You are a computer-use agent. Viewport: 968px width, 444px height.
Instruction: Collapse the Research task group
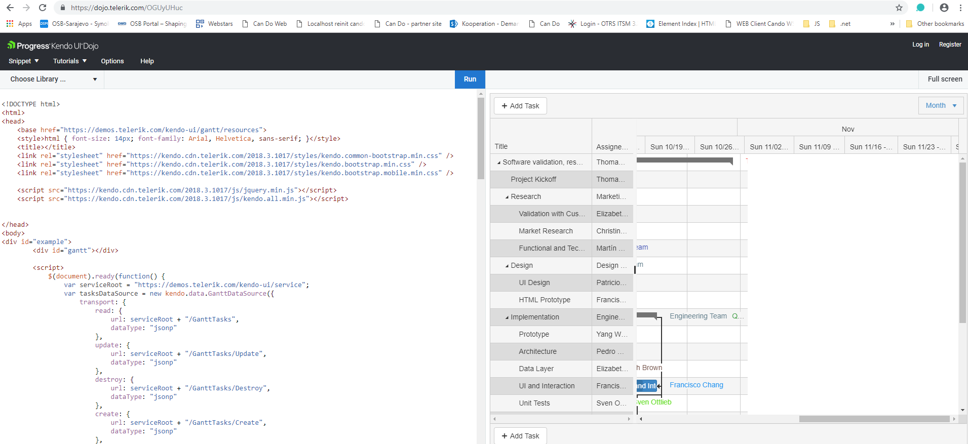[507, 197]
